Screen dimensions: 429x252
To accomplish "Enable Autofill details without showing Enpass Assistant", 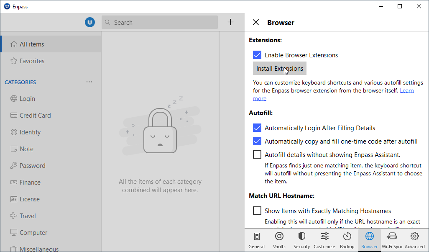I will click(x=257, y=154).
